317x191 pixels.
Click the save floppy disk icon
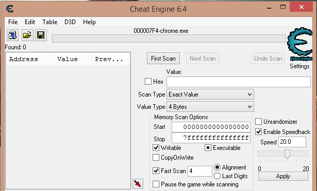pos(41,35)
